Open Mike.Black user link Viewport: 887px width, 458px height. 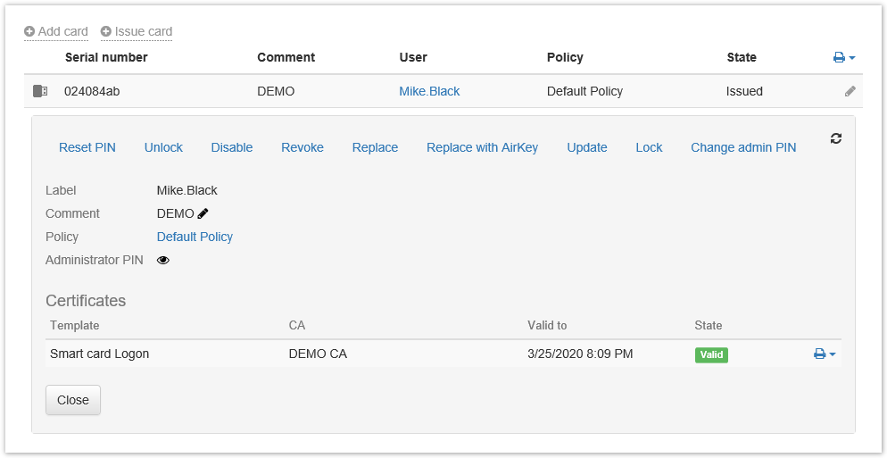[x=429, y=91]
